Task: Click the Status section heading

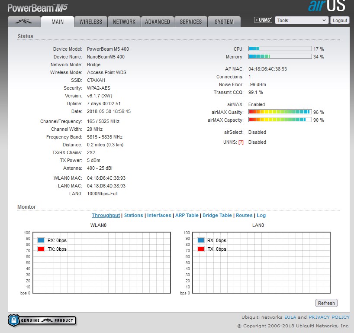Action: [26, 36]
